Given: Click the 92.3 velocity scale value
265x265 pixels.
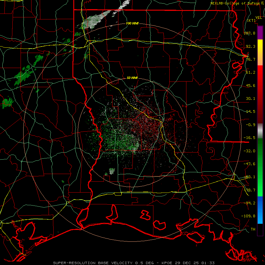Looking at the screenshot, I should click(x=251, y=46).
